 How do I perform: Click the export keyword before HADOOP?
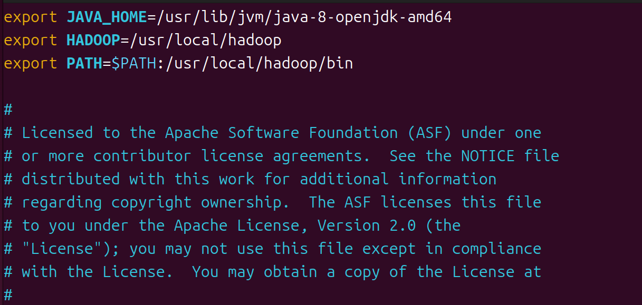[x=30, y=41]
